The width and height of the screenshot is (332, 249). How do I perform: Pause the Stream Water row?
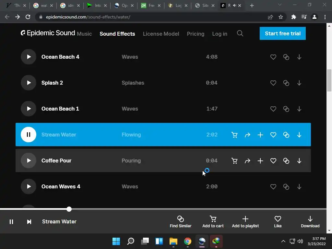coord(29,135)
